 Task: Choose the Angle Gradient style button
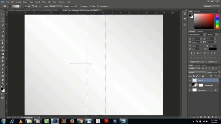click(x=33, y=6)
